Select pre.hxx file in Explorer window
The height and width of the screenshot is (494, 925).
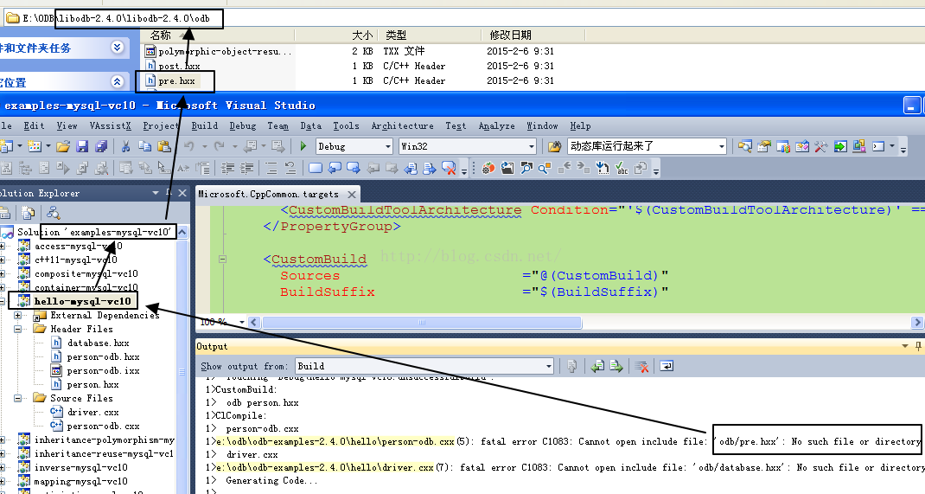point(176,80)
